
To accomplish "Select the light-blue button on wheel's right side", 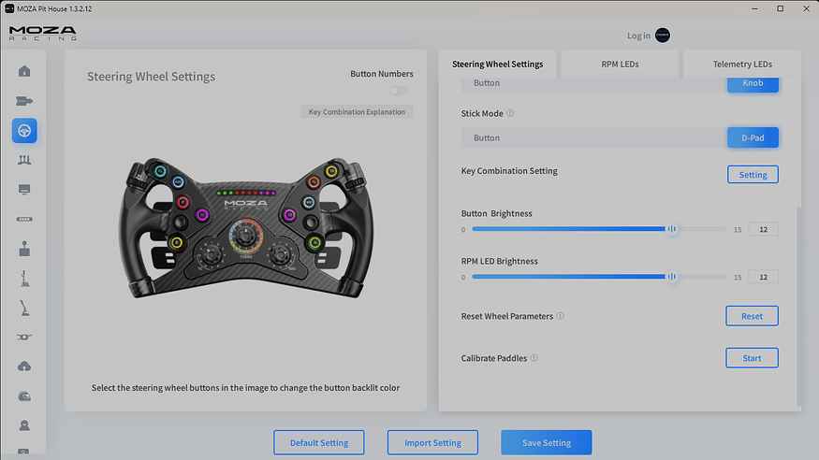I will pos(309,202).
